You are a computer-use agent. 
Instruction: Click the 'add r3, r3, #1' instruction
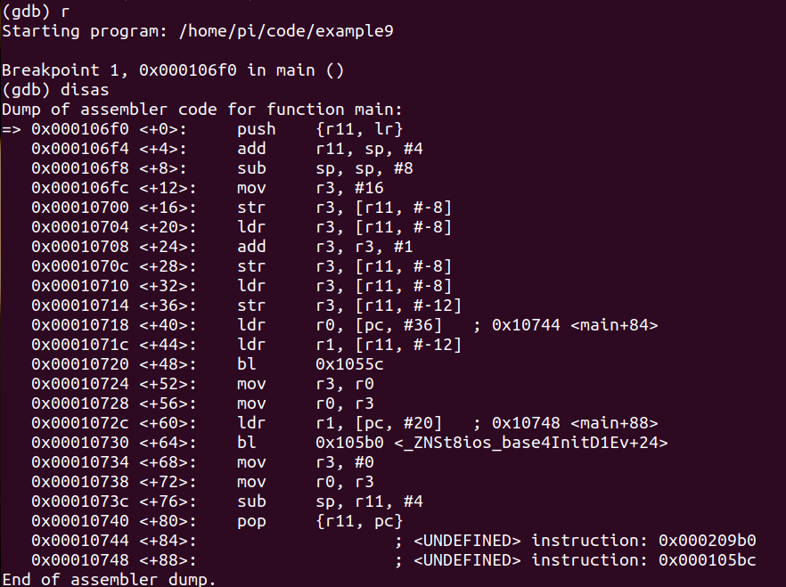tap(324, 247)
